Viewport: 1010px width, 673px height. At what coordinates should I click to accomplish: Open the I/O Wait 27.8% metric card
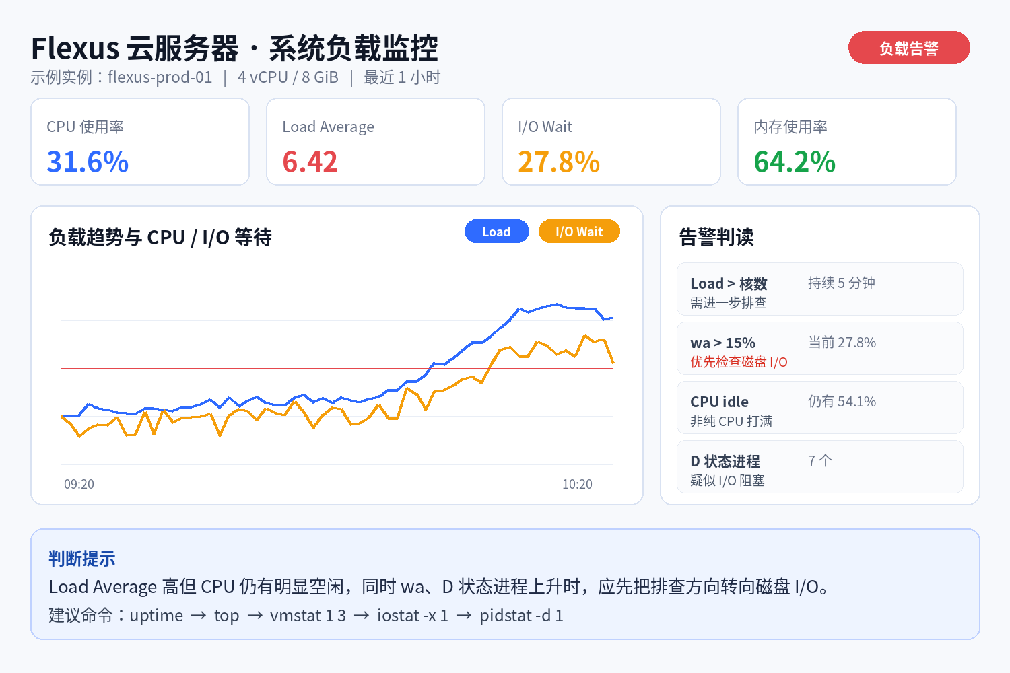(x=611, y=142)
